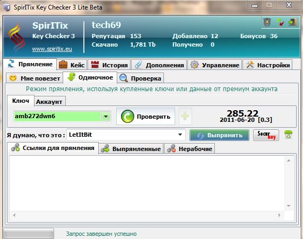Click the Добавлено value 12
The height and width of the screenshot is (239, 303).
pyautogui.click(x=214, y=36)
